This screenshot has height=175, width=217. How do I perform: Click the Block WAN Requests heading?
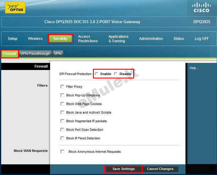click(31, 151)
